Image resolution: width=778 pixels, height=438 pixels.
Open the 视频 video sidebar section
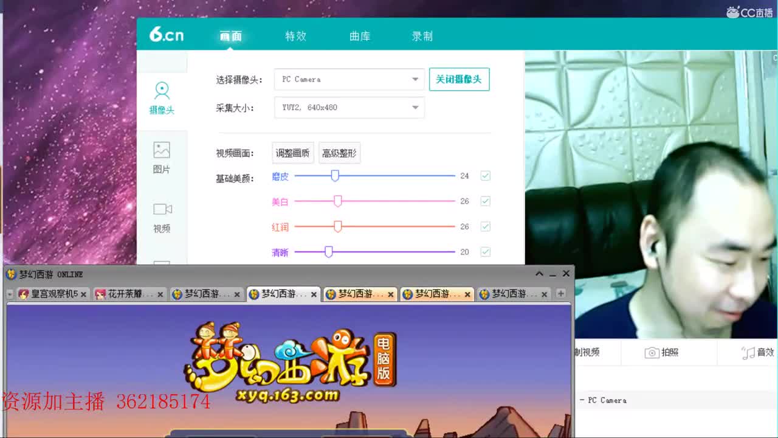coord(162,217)
